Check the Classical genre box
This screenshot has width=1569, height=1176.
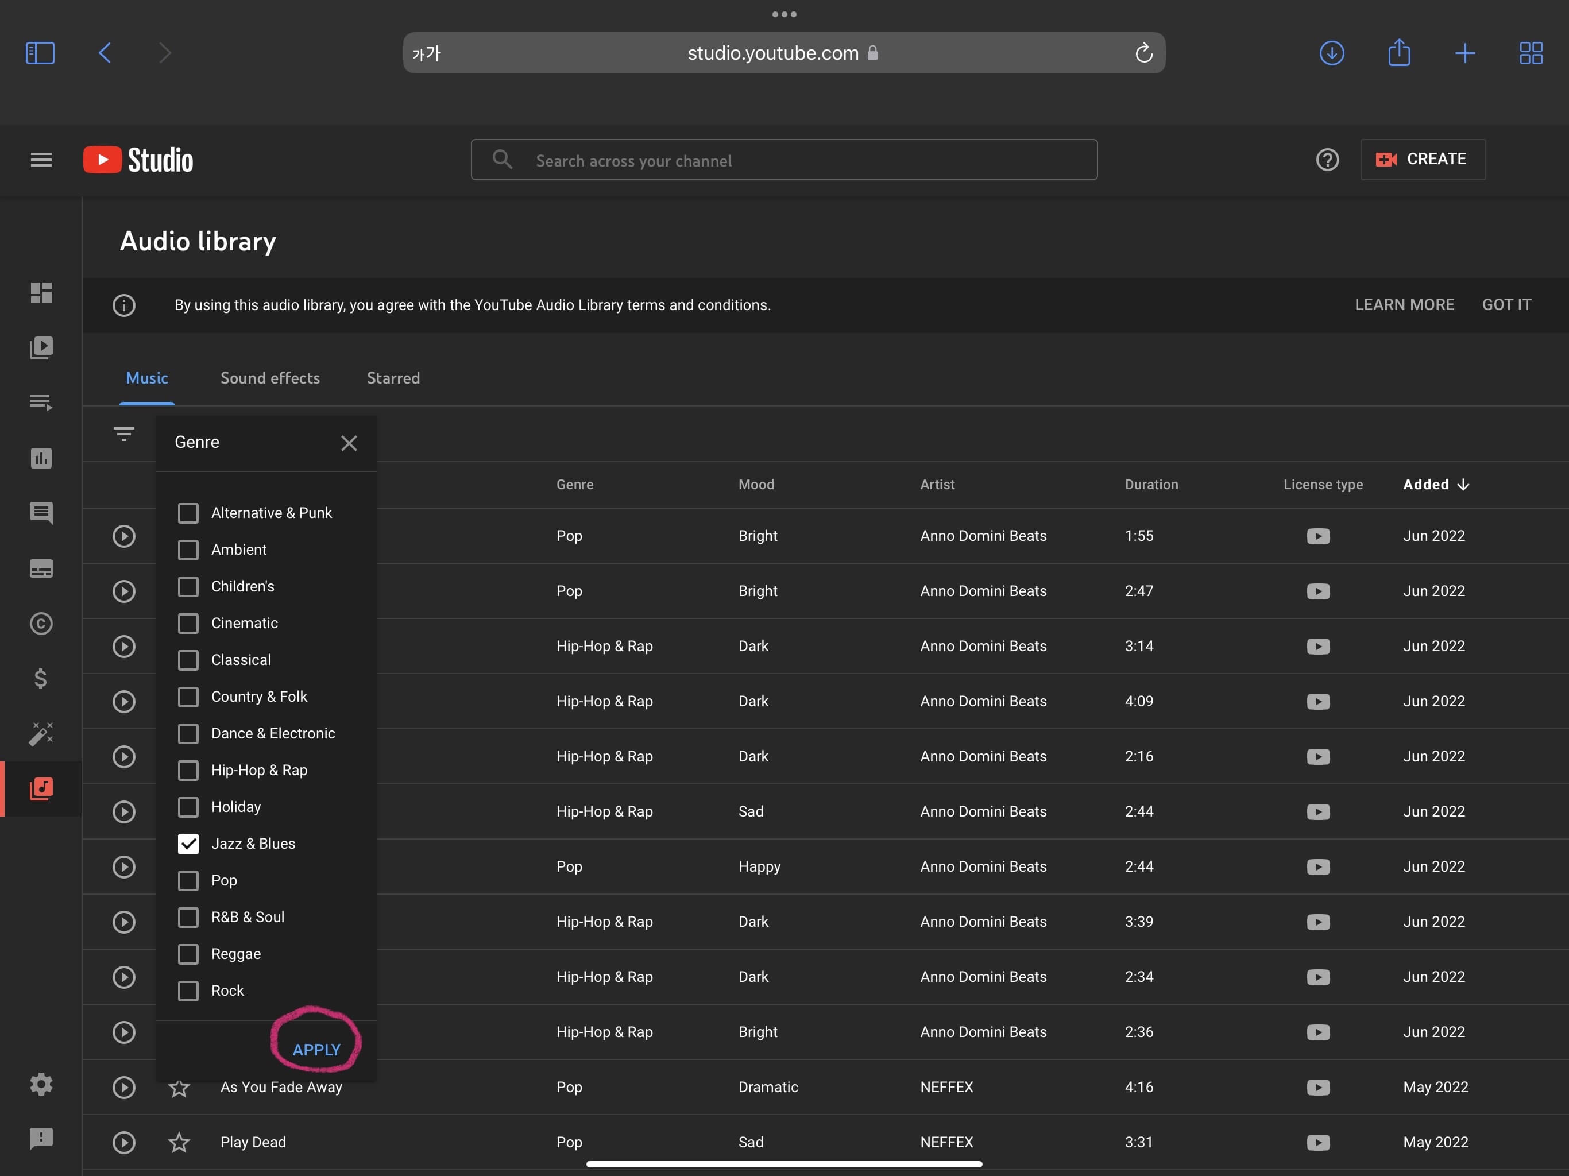tap(188, 660)
